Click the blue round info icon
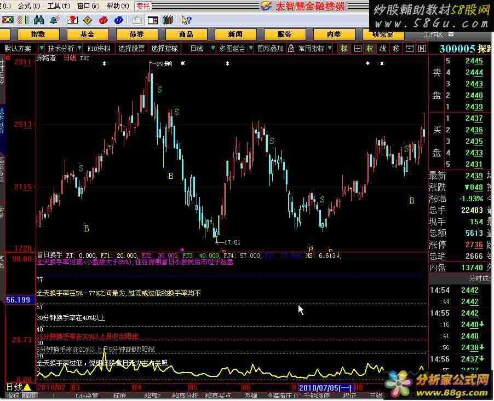Screen dimensions: 494x401 pos(118,20)
